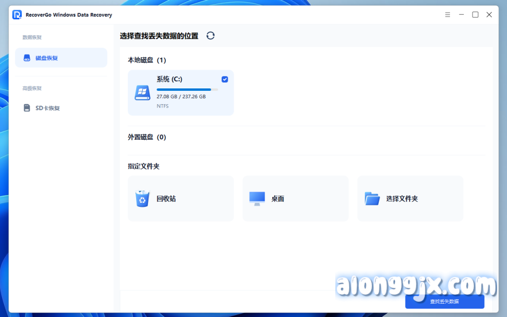Viewport: 507px width, 317px height.
Task: Select the 系统 (C:) drive card
Action: tap(181, 93)
